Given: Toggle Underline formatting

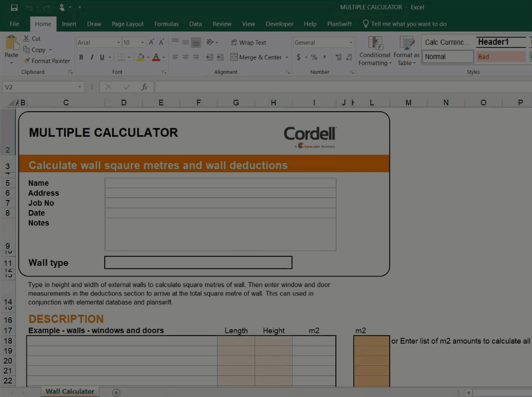Looking at the screenshot, I should (x=102, y=57).
